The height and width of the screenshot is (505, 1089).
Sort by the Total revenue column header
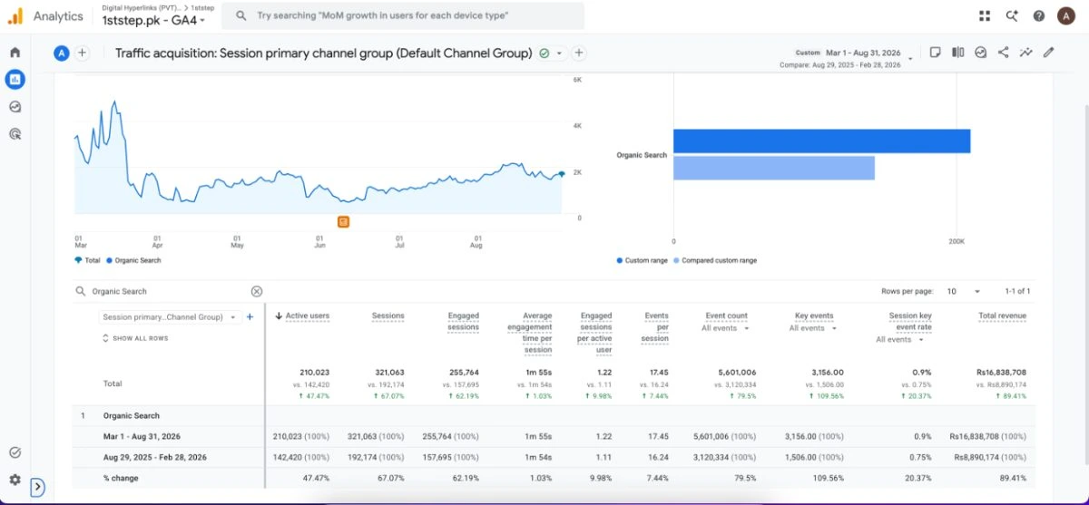(1002, 316)
